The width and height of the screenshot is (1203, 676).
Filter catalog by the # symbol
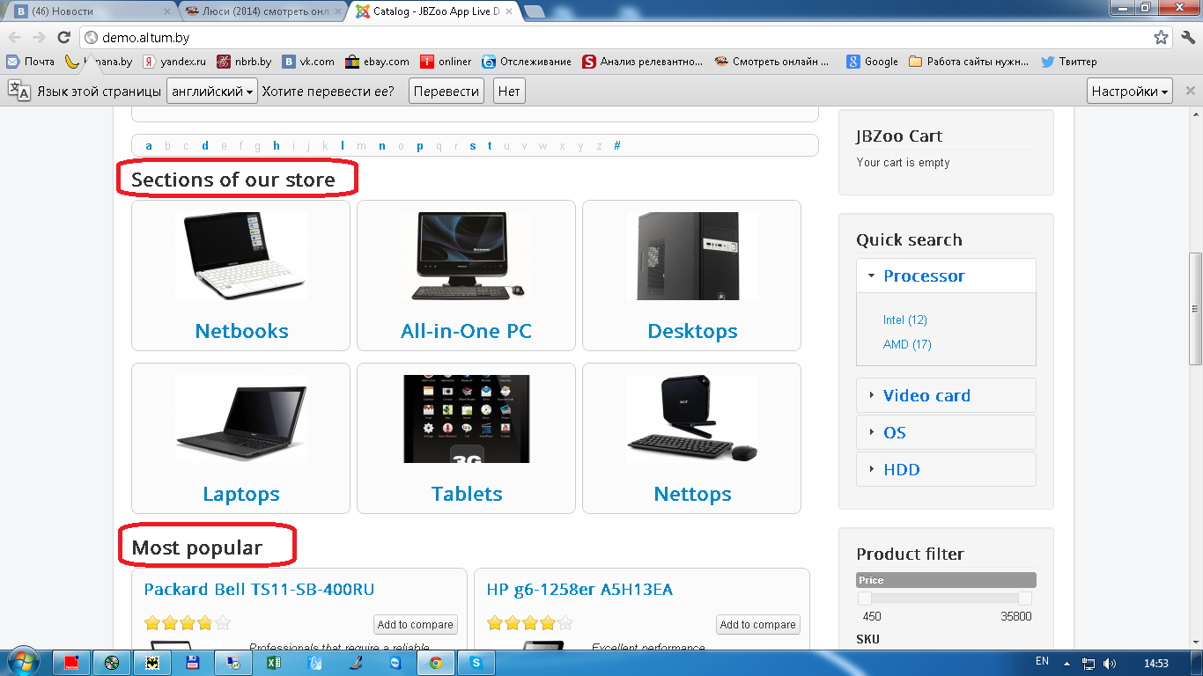pyautogui.click(x=617, y=146)
